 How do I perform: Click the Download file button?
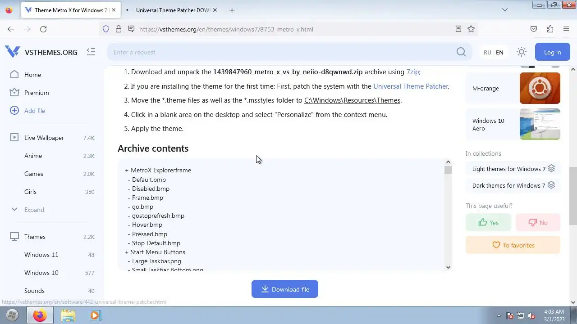(285, 289)
